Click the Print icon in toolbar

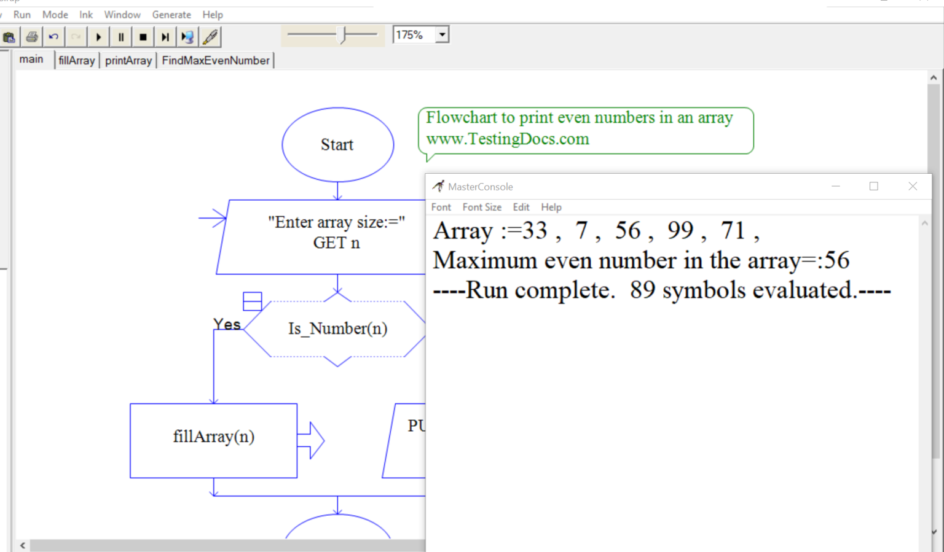(x=32, y=37)
